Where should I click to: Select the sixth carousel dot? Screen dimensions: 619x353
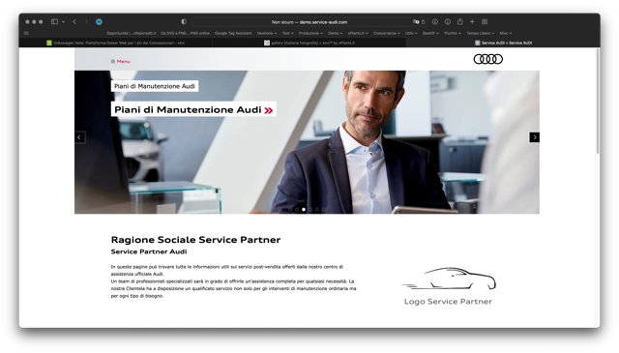pos(324,209)
